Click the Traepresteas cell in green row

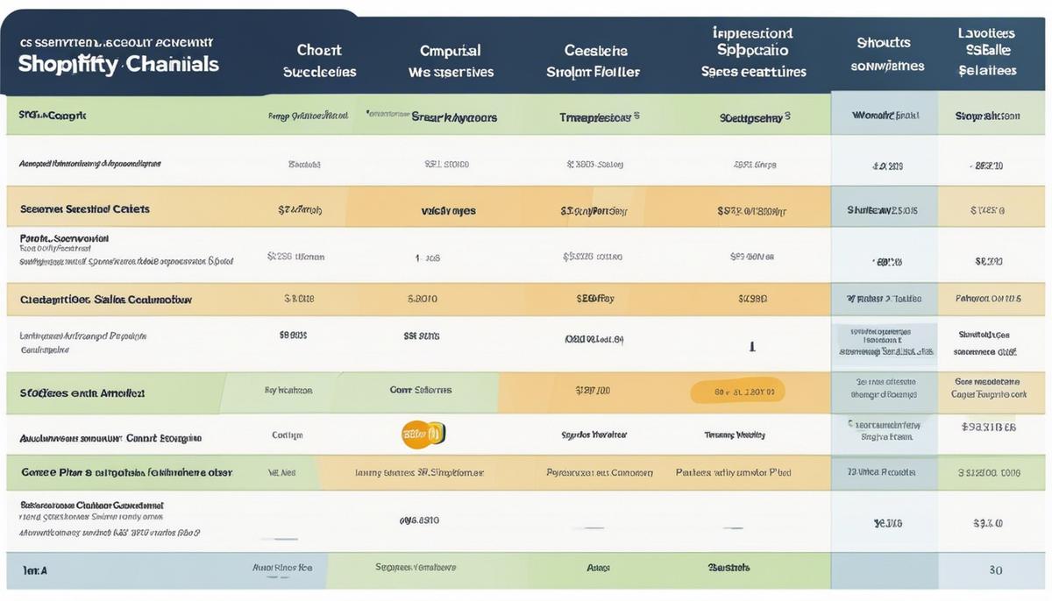tap(599, 117)
